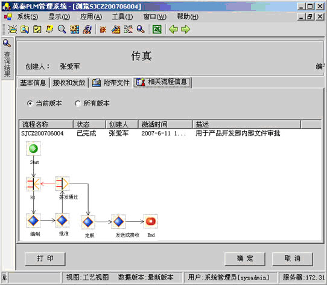Open the query results sidebar magnifier icon
This screenshot has height=285, width=327.
click(7, 43)
